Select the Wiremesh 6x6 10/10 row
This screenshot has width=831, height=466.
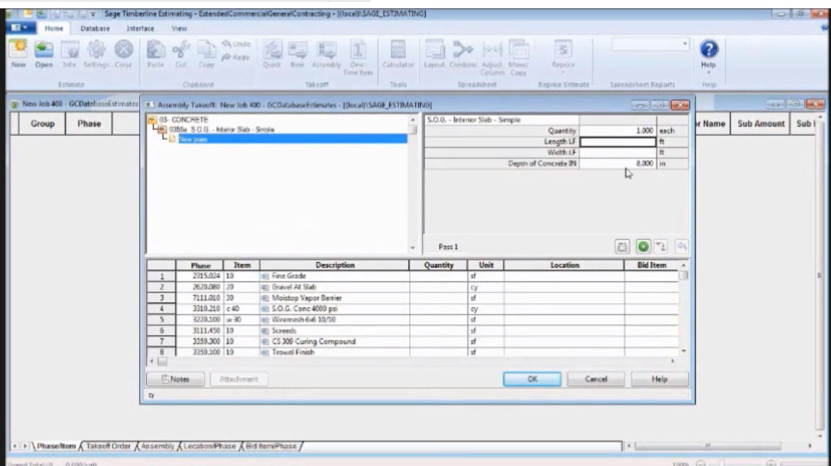click(x=413, y=319)
